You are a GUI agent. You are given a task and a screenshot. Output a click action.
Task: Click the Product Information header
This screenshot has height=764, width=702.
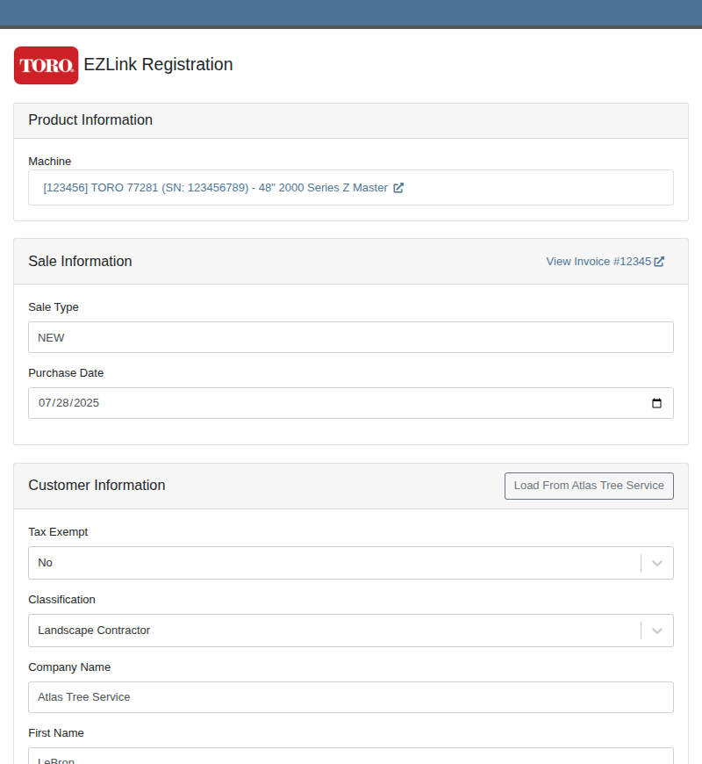[x=90, y=119]
